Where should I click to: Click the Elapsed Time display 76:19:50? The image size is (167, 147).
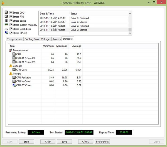click(x=124, y=132)
